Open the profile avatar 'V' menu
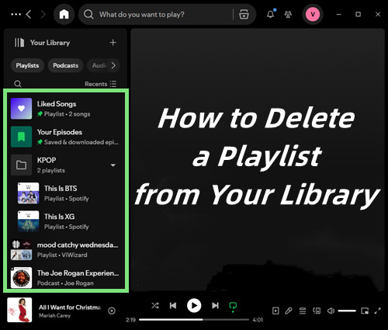The width and height of the screenshot is (388, 330). coord(313,14)
